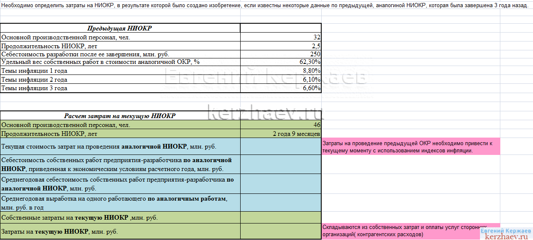
Task: Select empty cell for 'Среднегодовая выработка на одного работающего'
Action: (x=281, y=203)
